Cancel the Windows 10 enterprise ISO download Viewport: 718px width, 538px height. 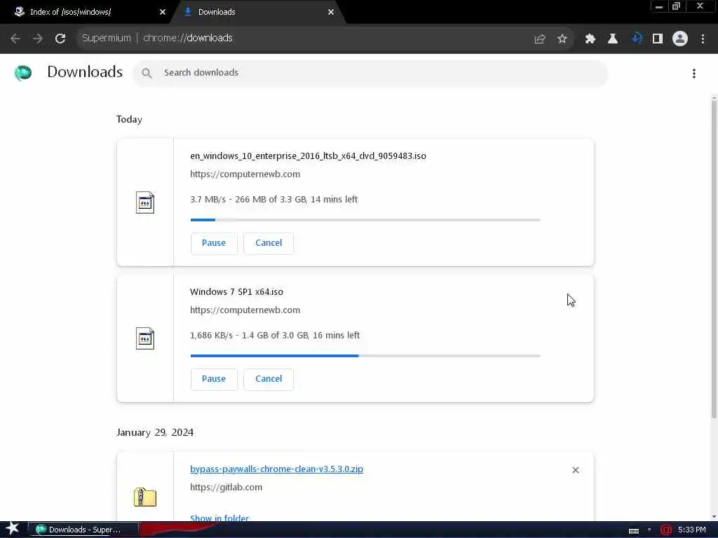tap(269, 243)
